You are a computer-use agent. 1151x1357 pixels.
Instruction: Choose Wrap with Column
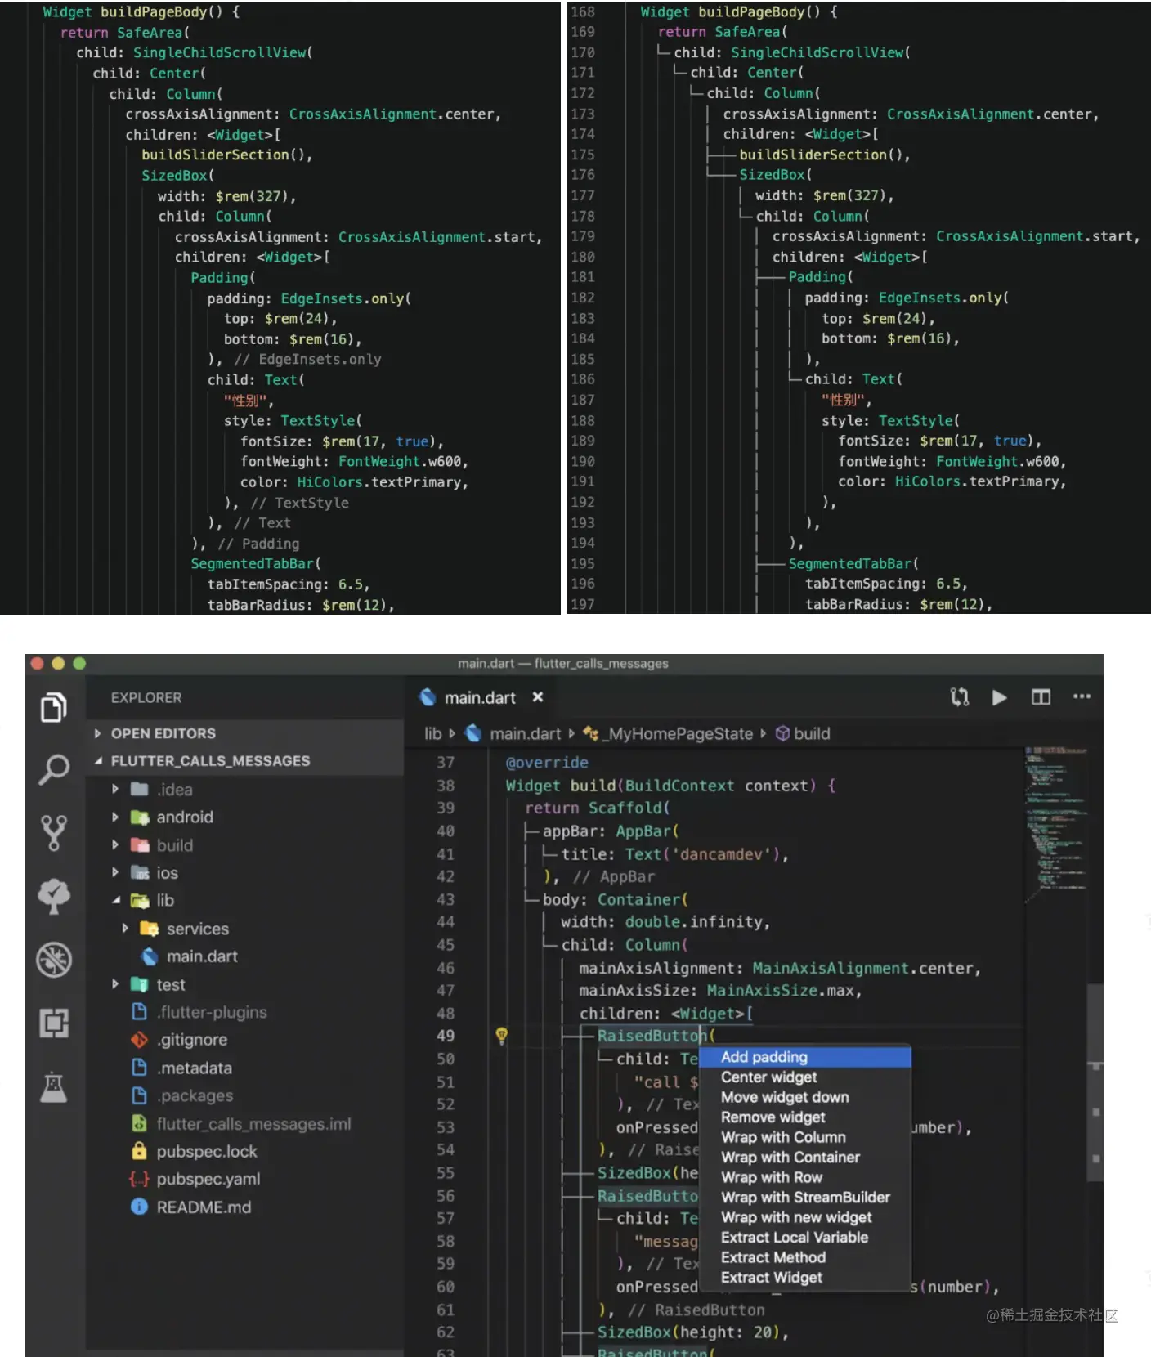pos(805,1137)
